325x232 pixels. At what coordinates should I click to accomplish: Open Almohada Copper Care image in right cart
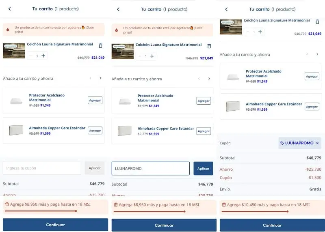233,106
